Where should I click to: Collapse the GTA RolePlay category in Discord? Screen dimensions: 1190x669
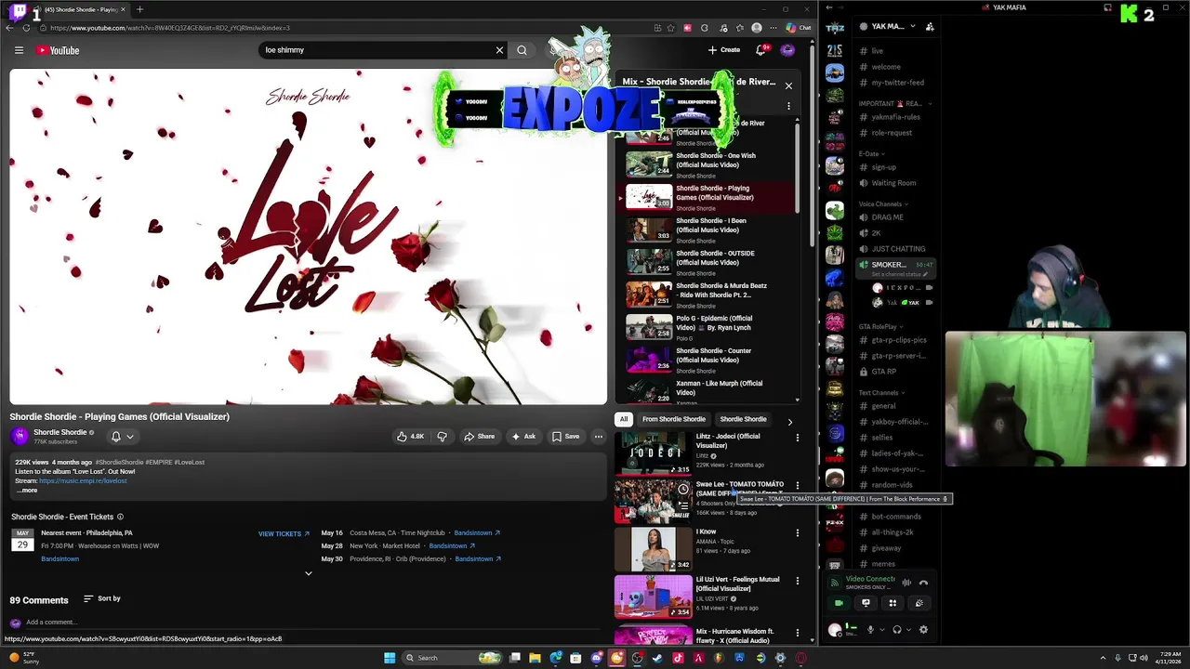pos(881,327)
